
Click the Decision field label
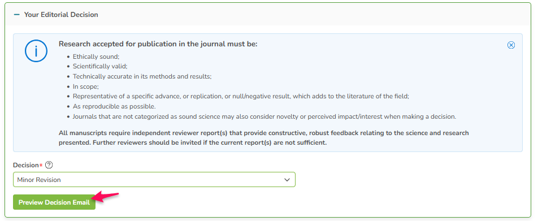click(x=26, y=165)
